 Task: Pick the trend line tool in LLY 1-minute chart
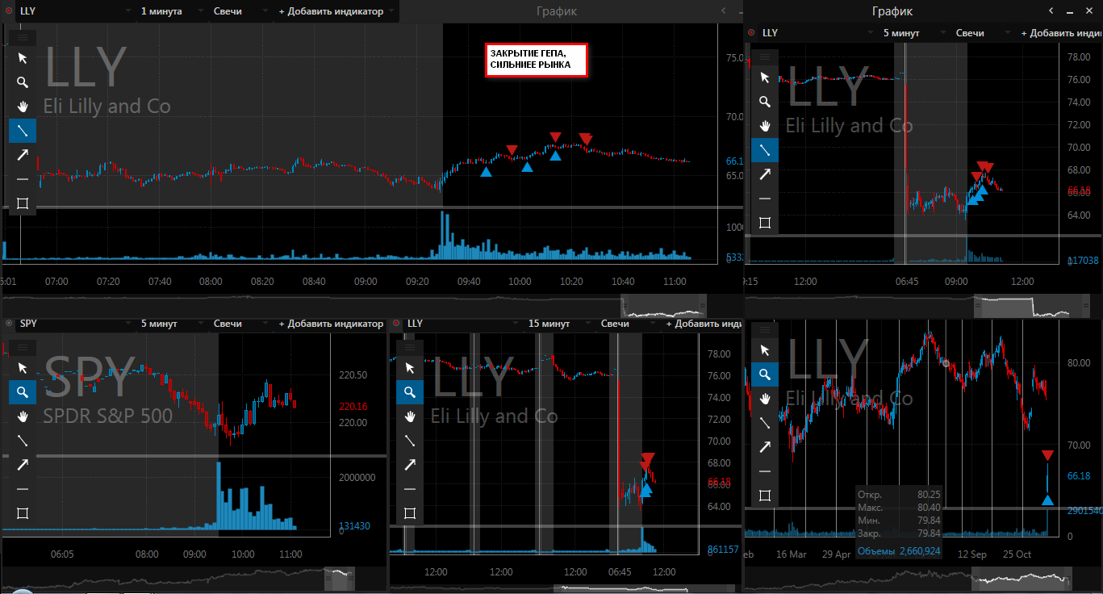(23, 131)
